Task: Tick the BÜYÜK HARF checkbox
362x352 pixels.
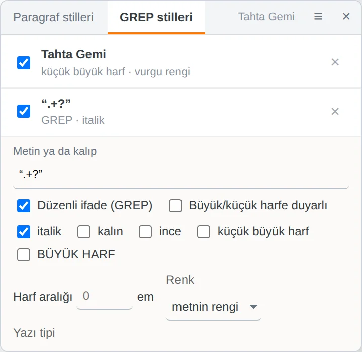Action: pyautogui.click(x=24, y=255)
